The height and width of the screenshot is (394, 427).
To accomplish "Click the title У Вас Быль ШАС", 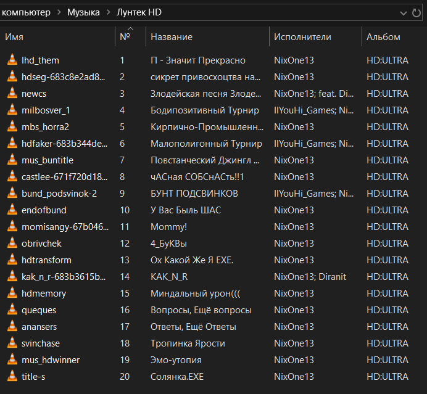I will tap(186, 210).
